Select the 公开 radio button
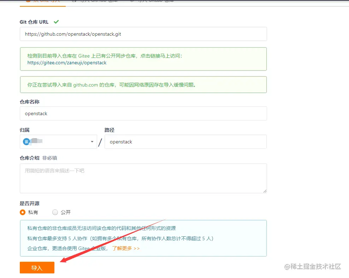The height and width of the screenshot is (278, 349). click(x=55, y=212)
